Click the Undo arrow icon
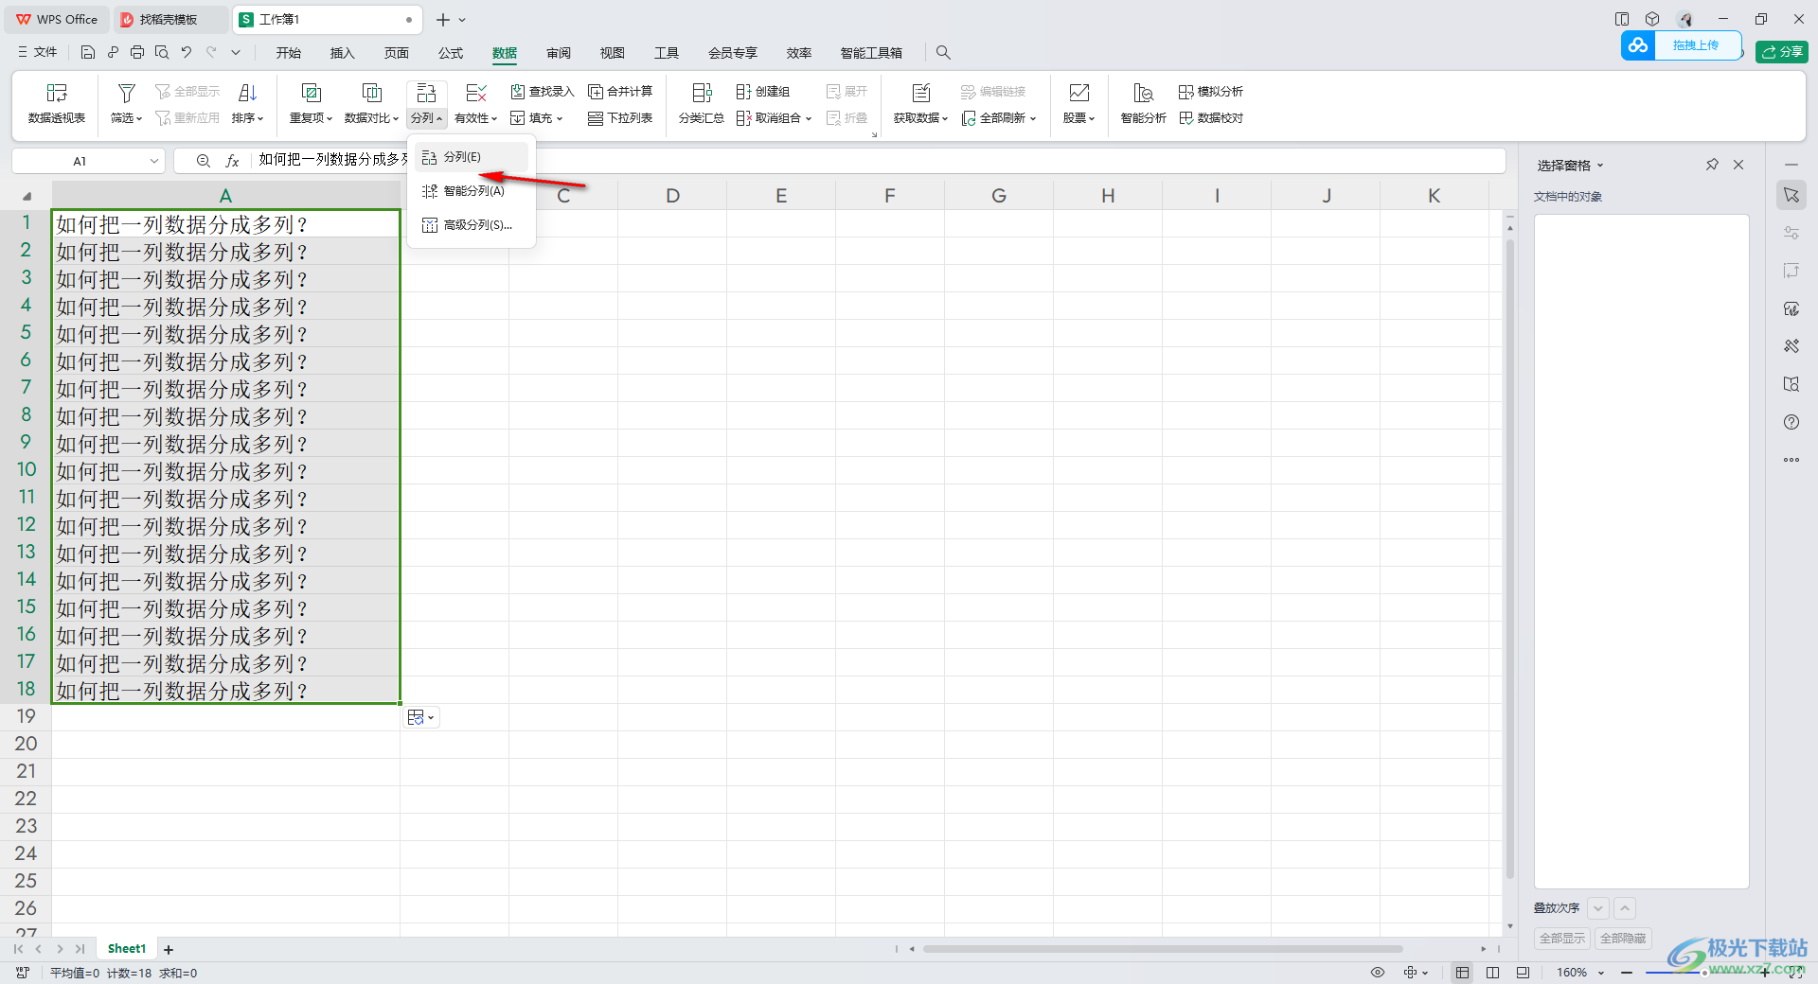 pyautogui.click(x=187, y=53)
